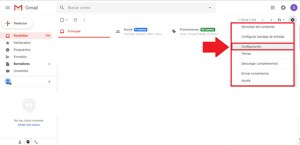Refresh the inbox with the reload icon

(x=75, y=20)
